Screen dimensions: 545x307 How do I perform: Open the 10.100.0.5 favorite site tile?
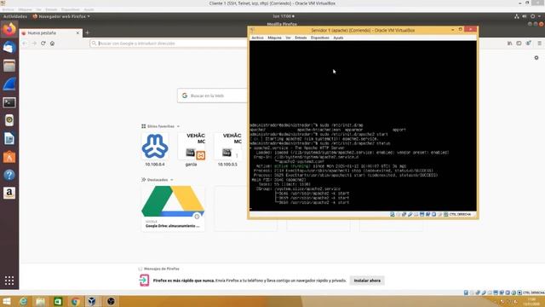click(227, 150)
